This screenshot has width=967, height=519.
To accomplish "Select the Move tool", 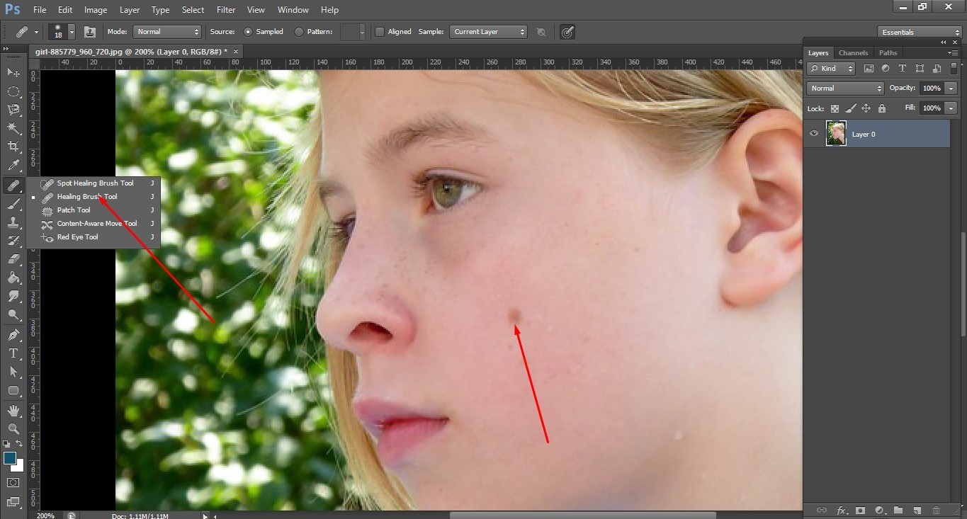I will click(13, 72).
